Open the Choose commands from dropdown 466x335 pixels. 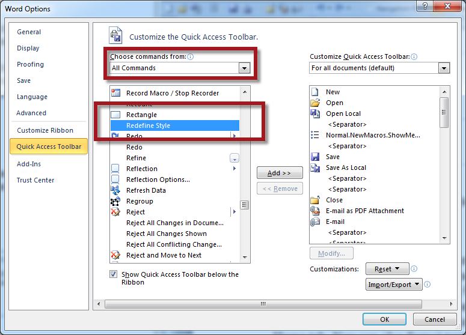tap(244, 68)
